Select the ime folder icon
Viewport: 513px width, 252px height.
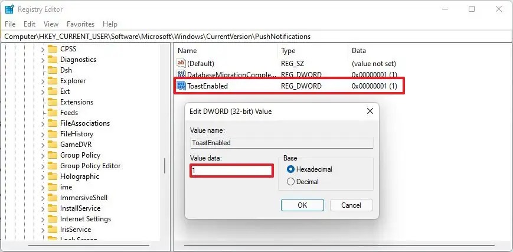(53, 187)
